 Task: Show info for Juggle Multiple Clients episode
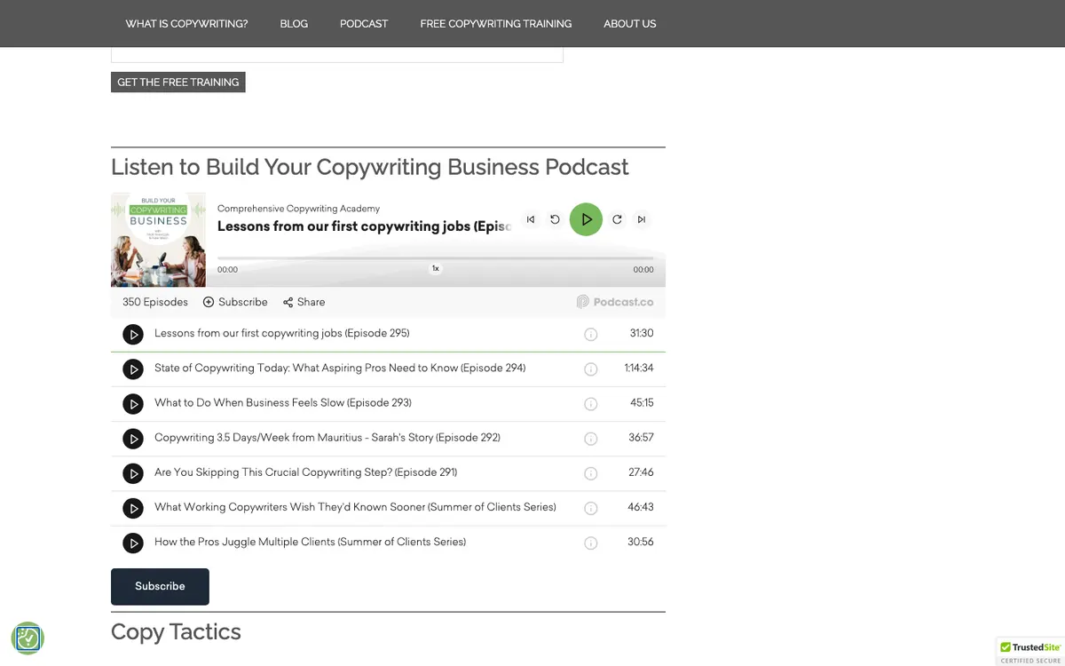pyautogui.click(x=591, y=543)
